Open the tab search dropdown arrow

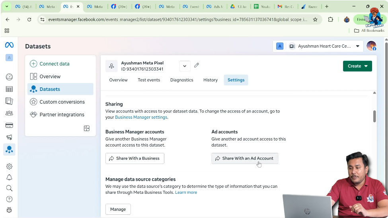coord(7,7)
